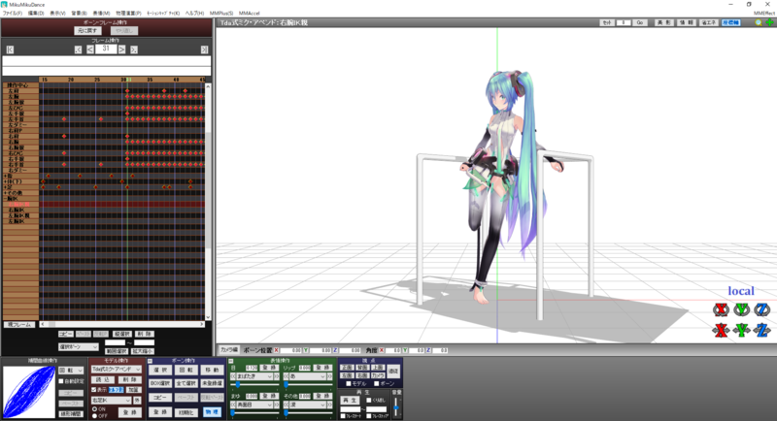777x421 pixels.
Task: Collapse the facial operation panel minus icon
Action: [231, 361]
